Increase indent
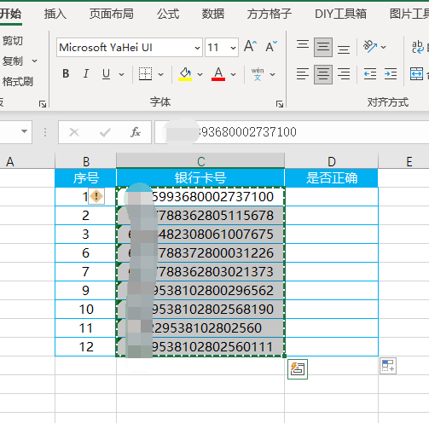The width and height of the screenshot is (429, 423). pos(391,74)
